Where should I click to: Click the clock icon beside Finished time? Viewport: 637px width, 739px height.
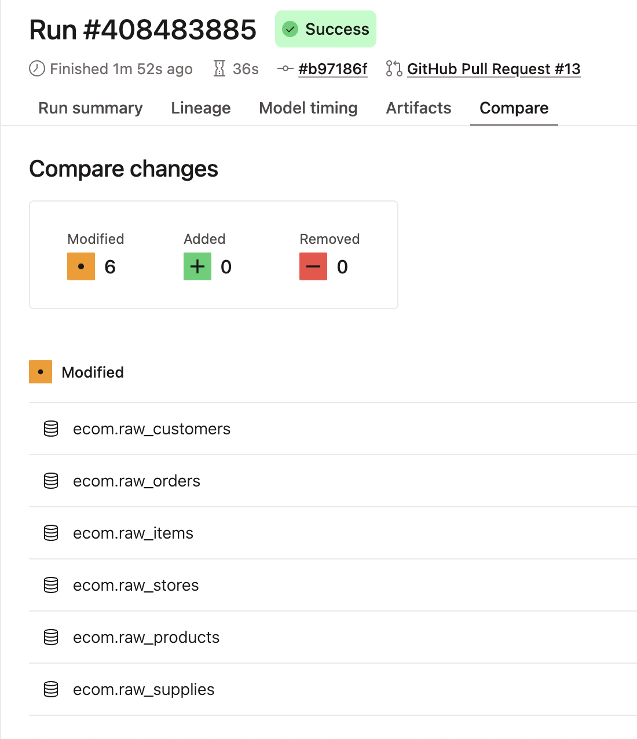[36, 69]
